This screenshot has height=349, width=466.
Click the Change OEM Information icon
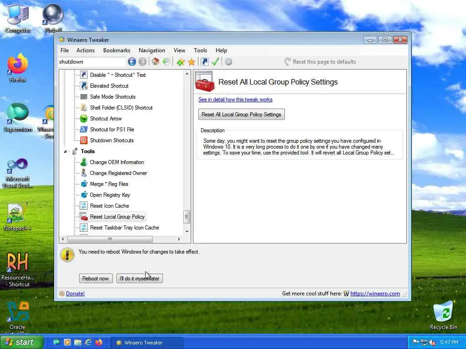pyautogui.click(x=84, y=162)
